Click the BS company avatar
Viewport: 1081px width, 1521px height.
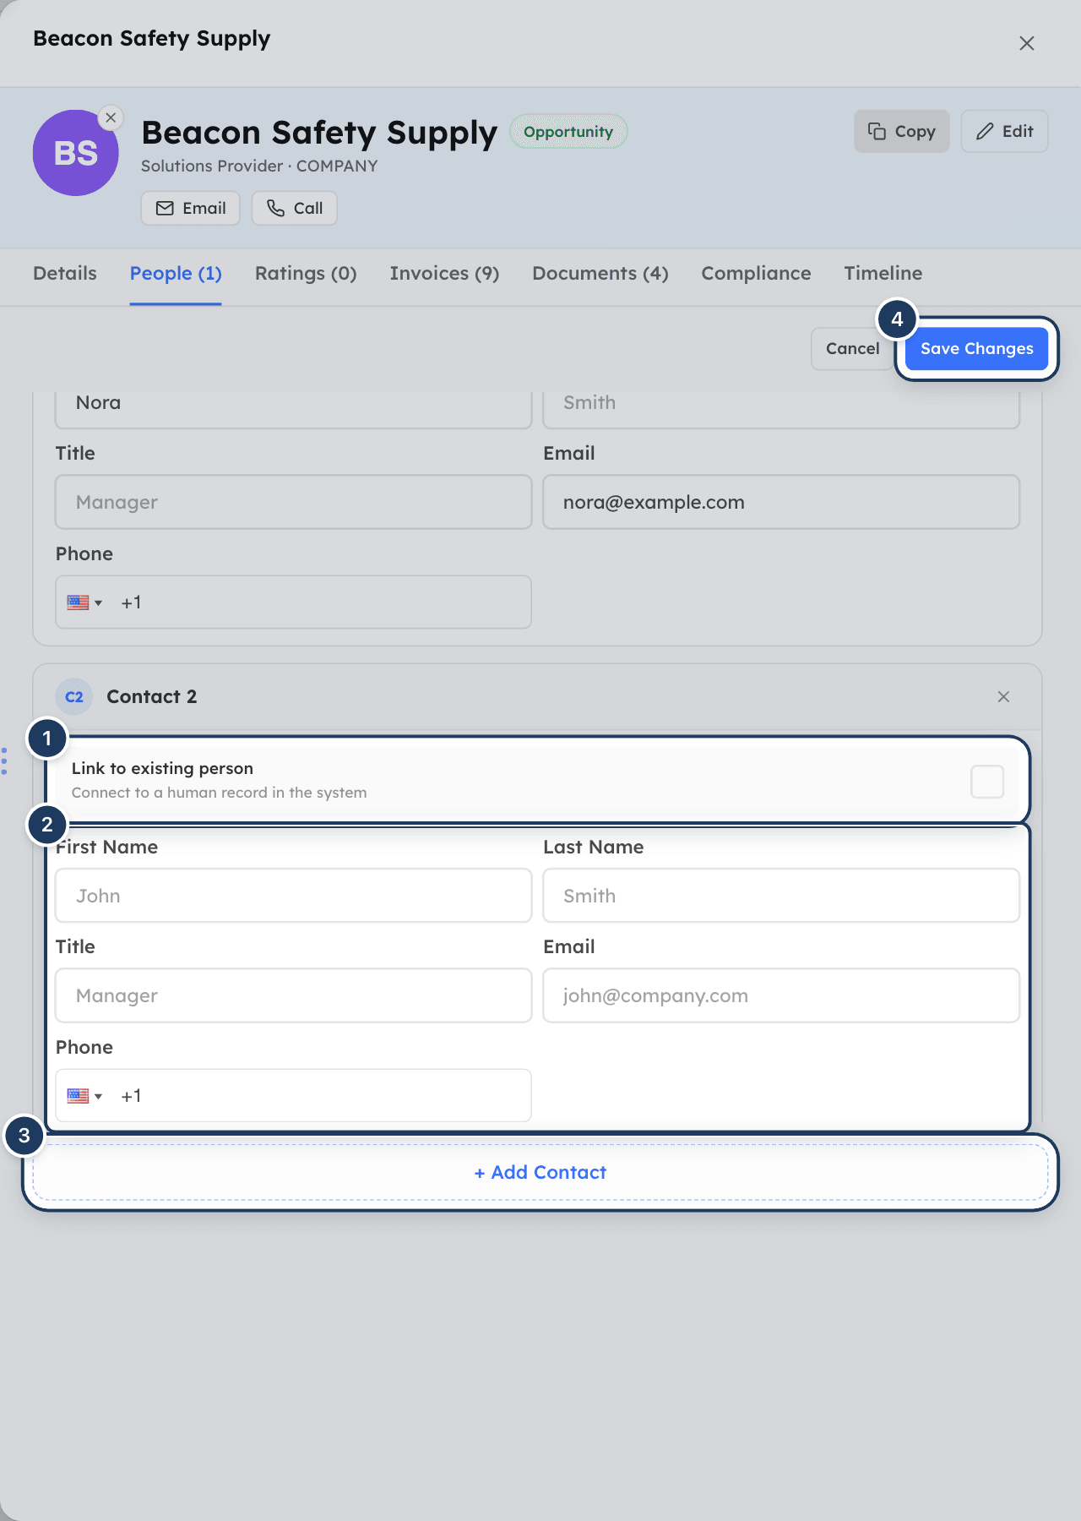76,153
